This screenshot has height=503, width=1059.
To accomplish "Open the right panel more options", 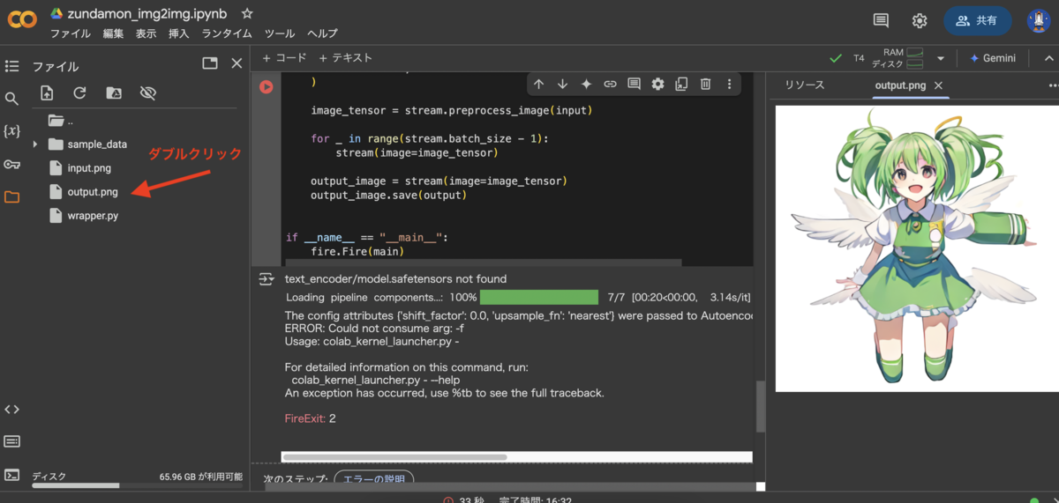I will [1052, 85].
